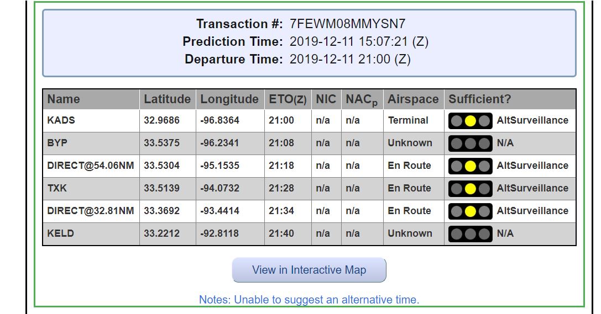Click the DIRECT@54.06NM traffic light icon

[x=470, y=166]
